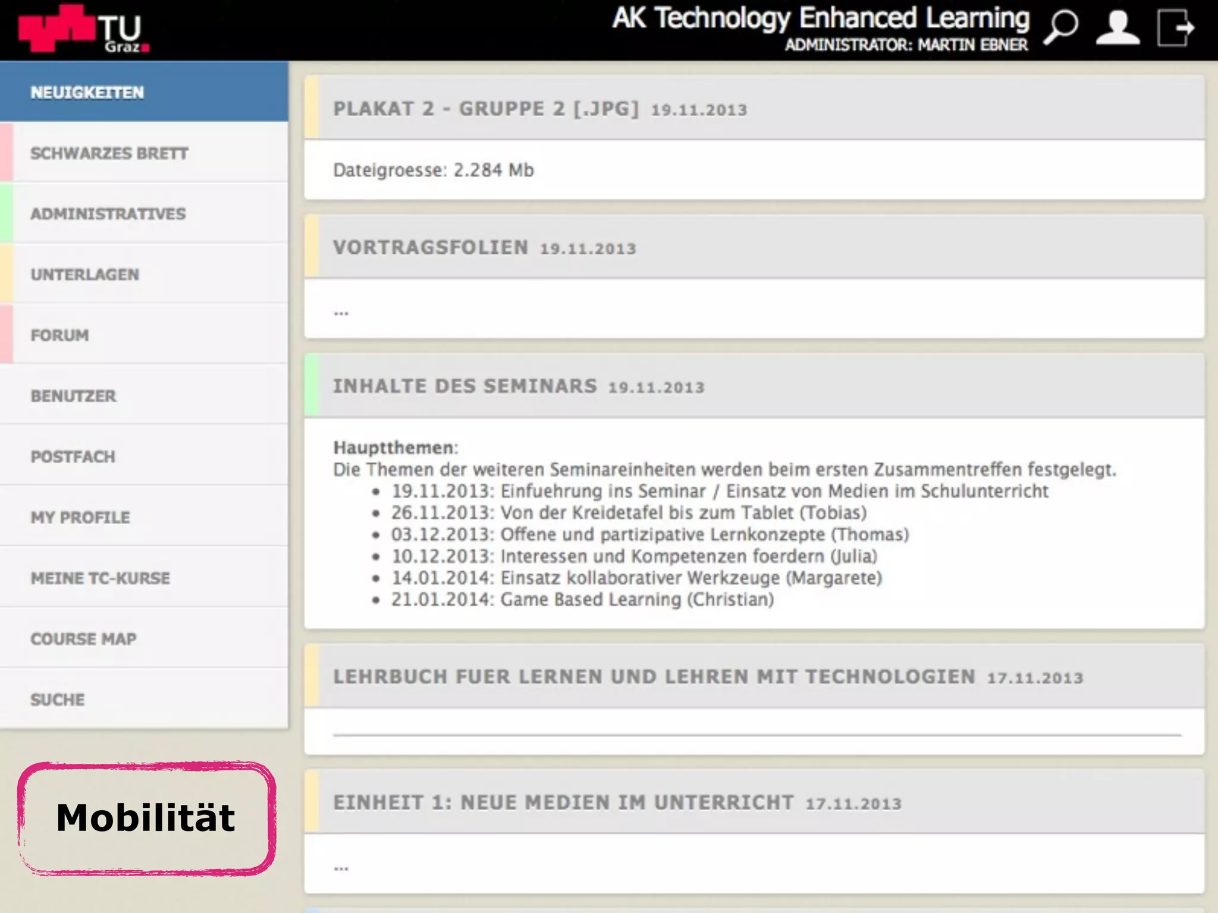Image resolution: width=1218 pixels, height=913 pixels.
Task: Open the Course Map item
Action: coord(84,639)
